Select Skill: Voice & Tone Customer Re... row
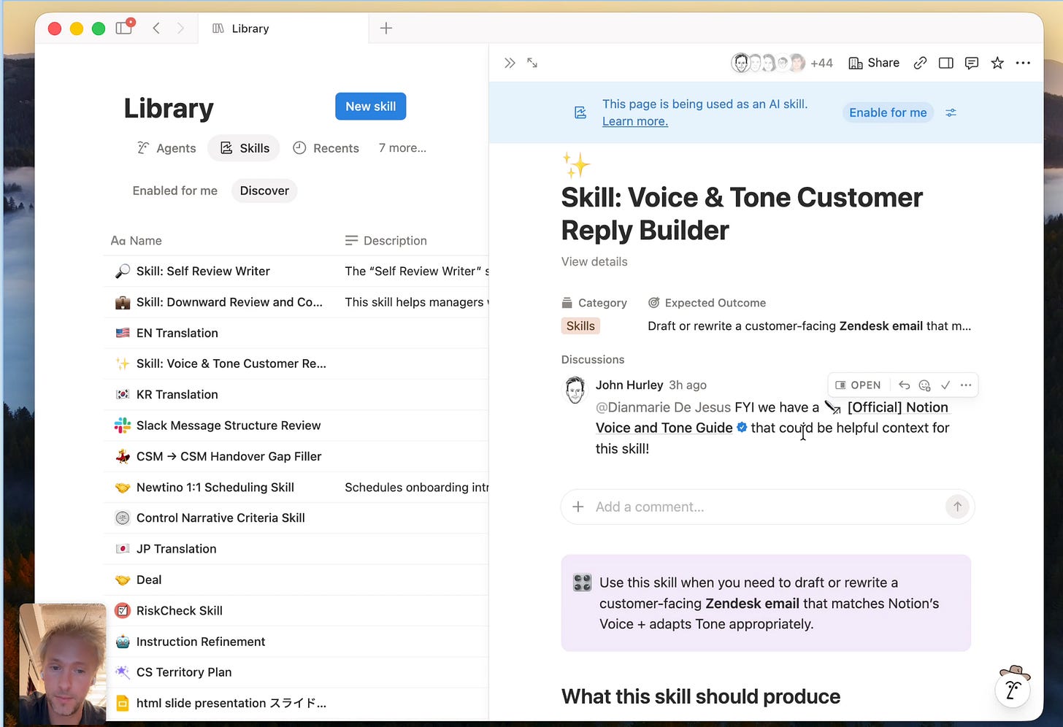The height and width of the screenshot is (727, 1063). click(x=231, y=363)
